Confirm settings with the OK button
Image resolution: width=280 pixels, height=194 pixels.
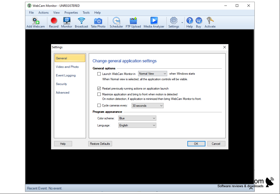(x=196, y=144)
